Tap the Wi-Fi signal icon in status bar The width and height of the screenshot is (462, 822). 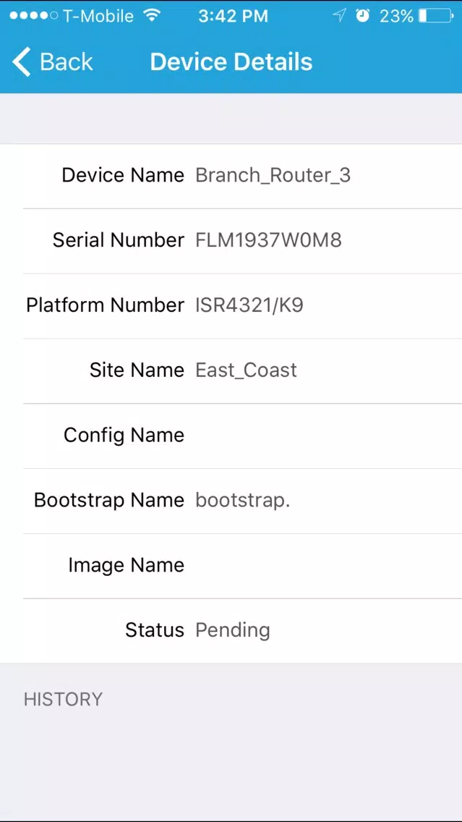153,15
